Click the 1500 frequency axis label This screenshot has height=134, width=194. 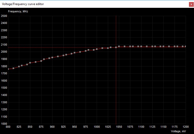click(4, 88)
